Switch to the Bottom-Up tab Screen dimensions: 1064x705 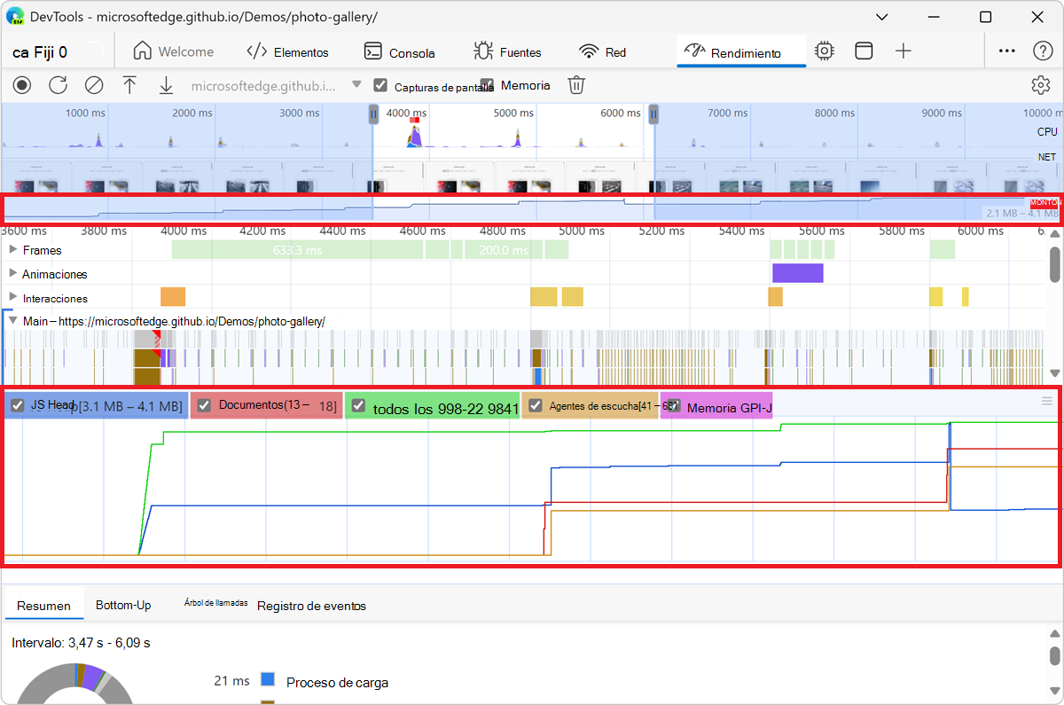(123, 605)
